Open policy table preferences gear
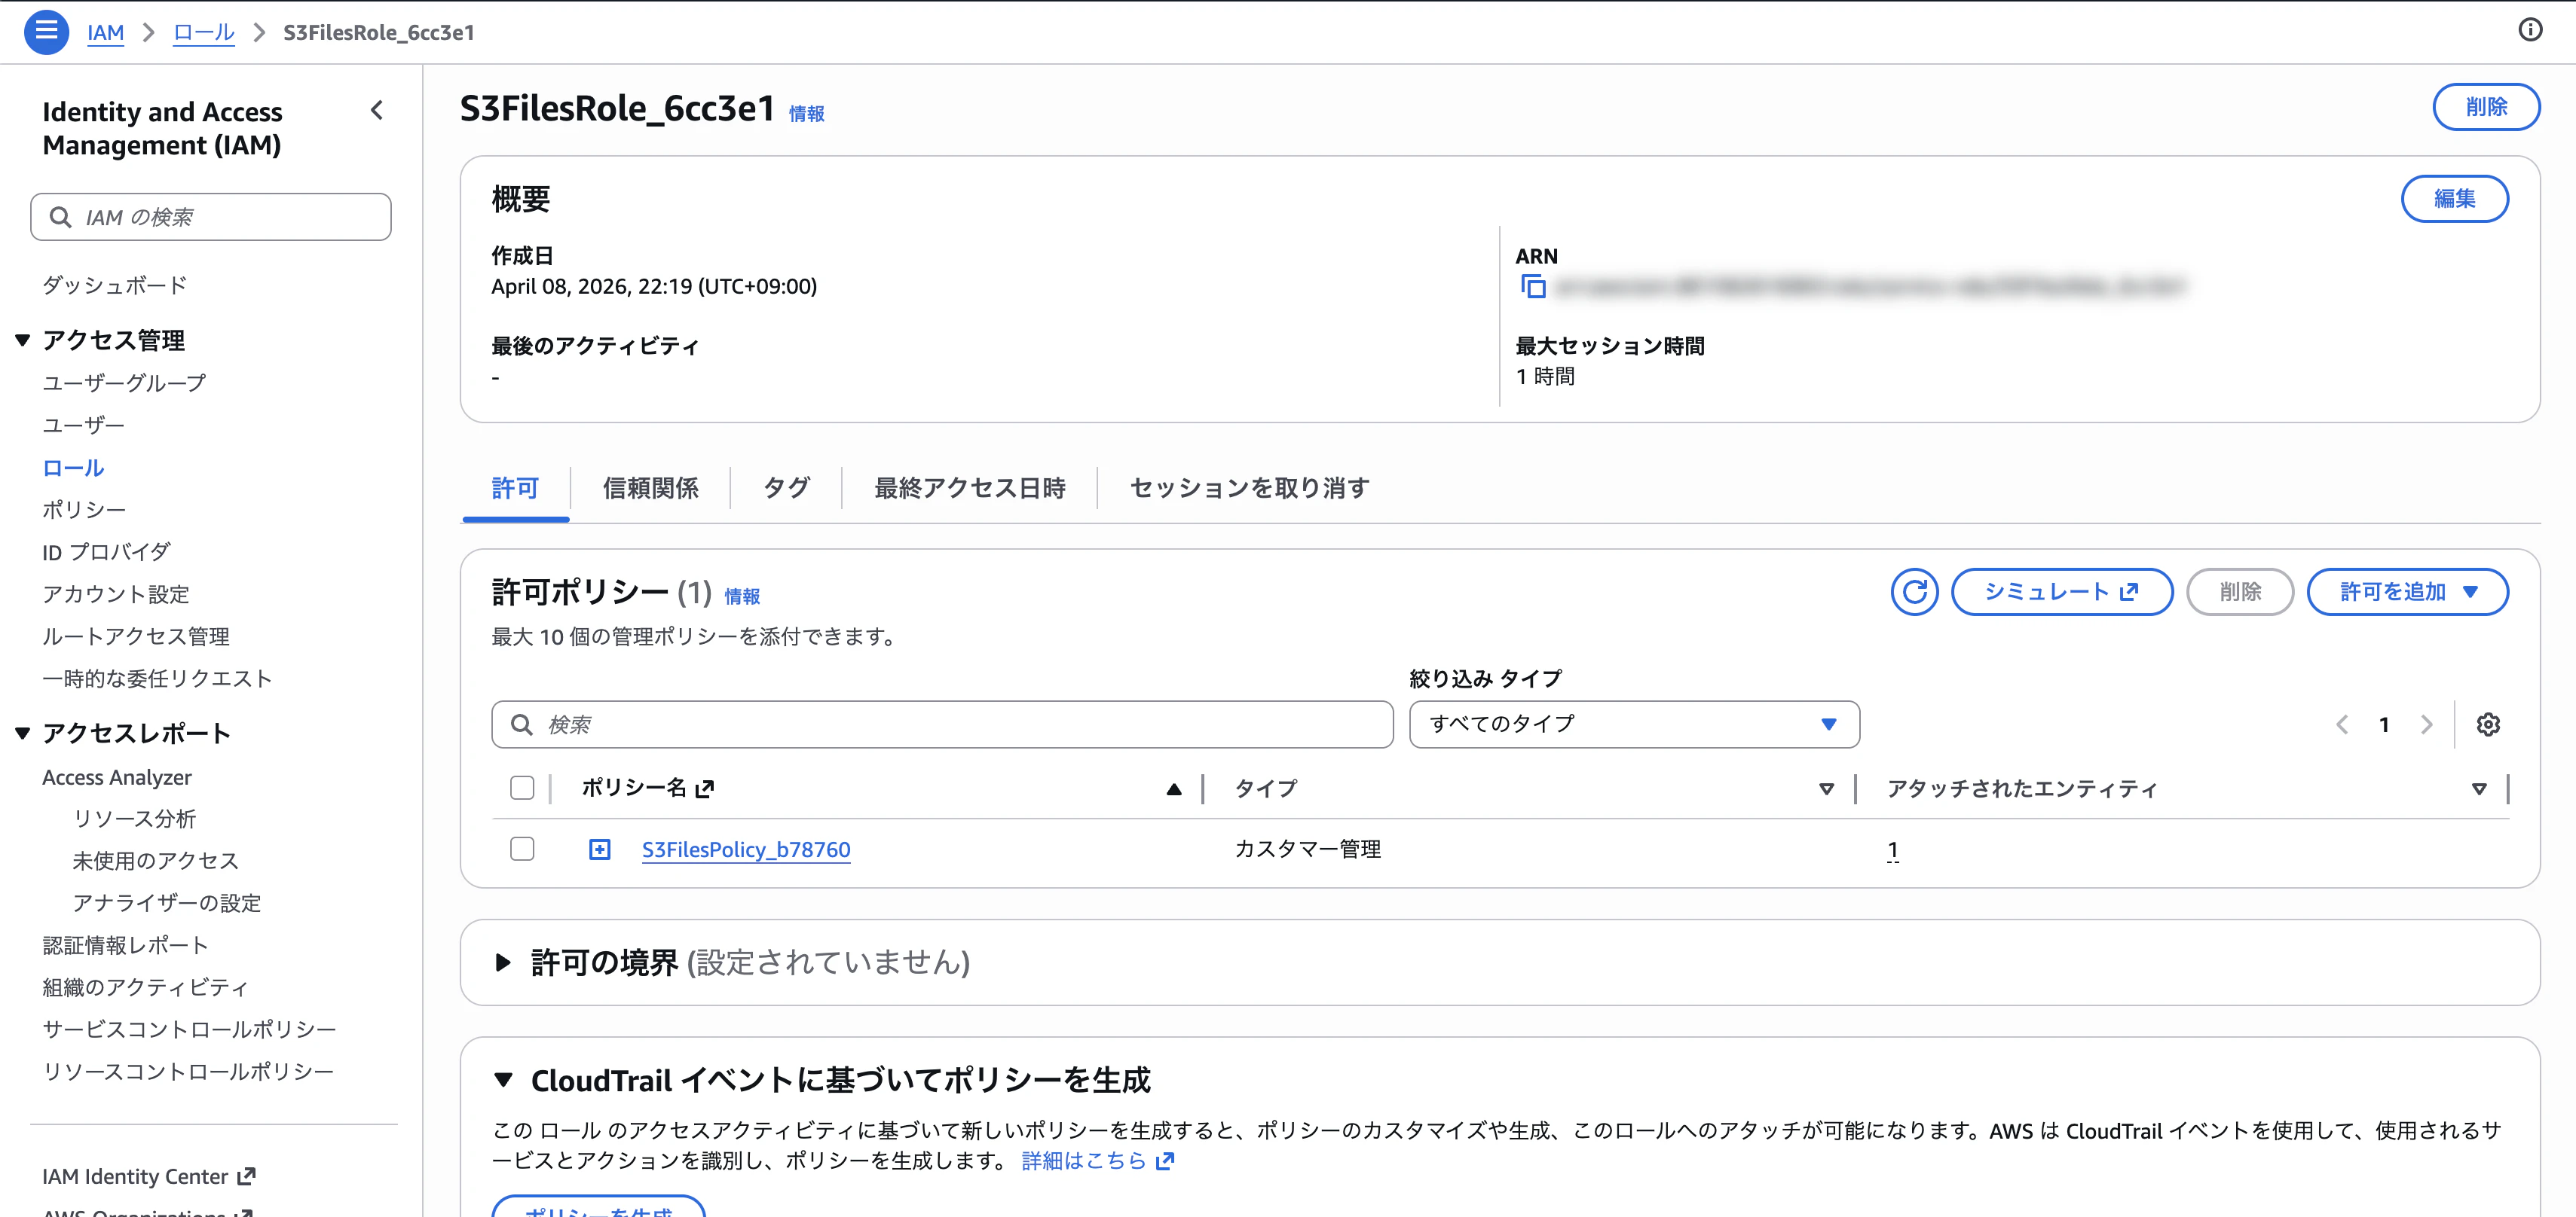The image size is (2576, 1217). click(x=2488, y=724)
